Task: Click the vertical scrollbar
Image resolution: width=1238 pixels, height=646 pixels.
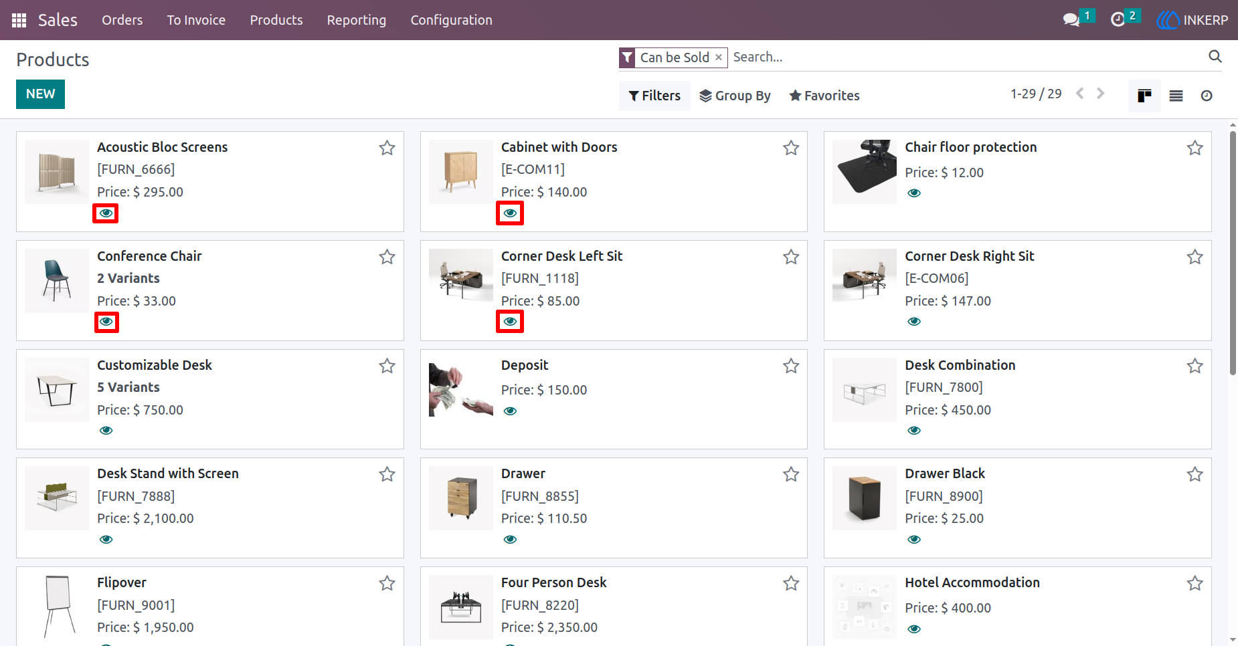Action: [1233, 253]
